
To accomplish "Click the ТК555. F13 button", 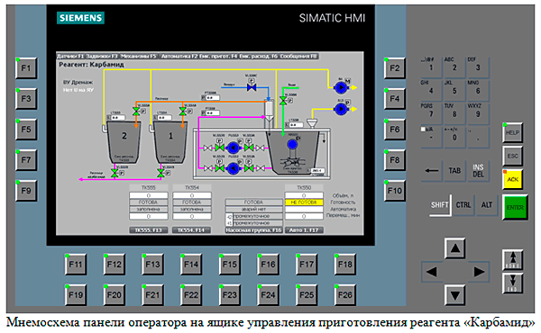I will [149, 230].
